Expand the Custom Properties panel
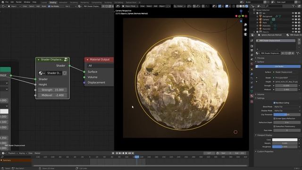 coord(264,152)
